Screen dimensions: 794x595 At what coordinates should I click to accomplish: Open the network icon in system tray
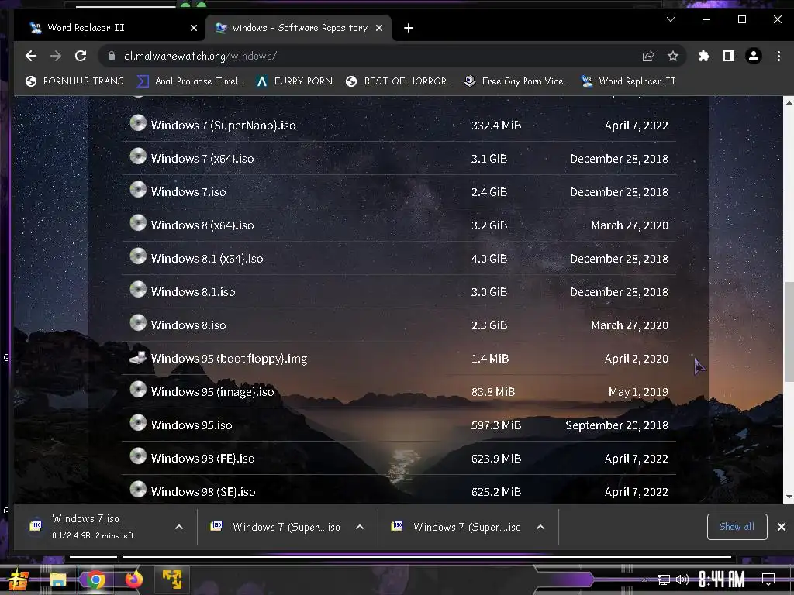pyautogui.click(x=664, y=580)
